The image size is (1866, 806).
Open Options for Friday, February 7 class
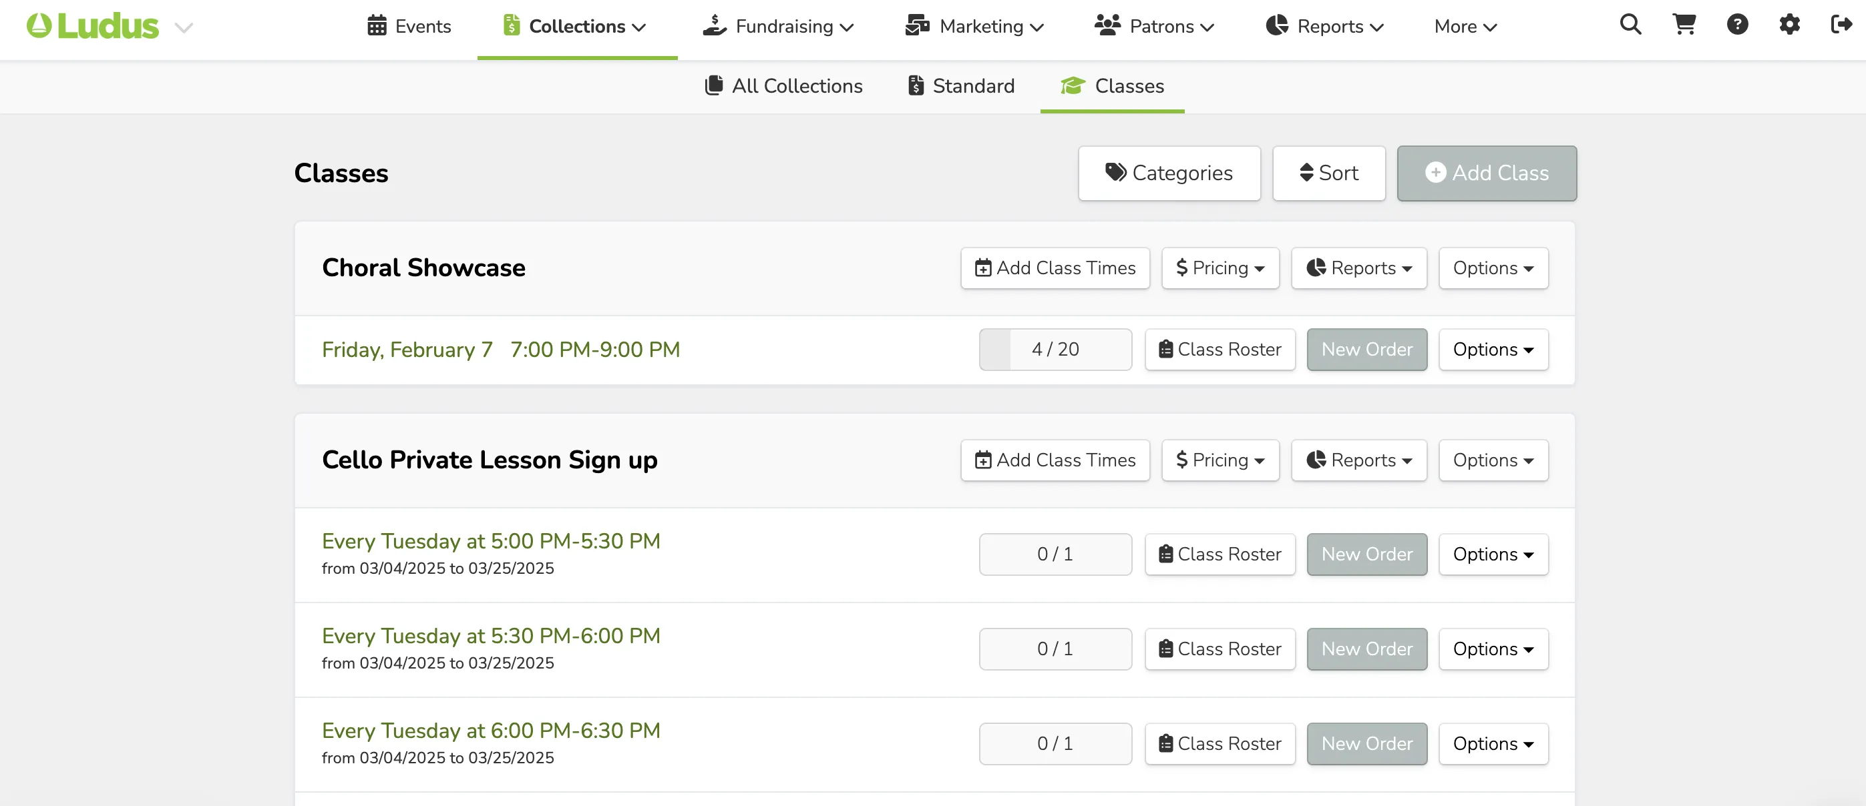(x=1493, y=350)
